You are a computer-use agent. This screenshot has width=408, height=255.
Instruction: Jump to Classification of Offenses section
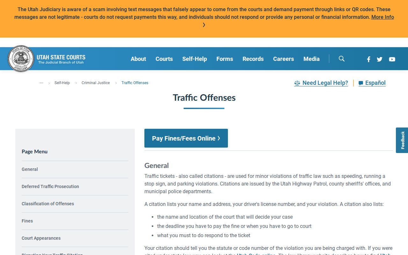click(x=48, y=204)
